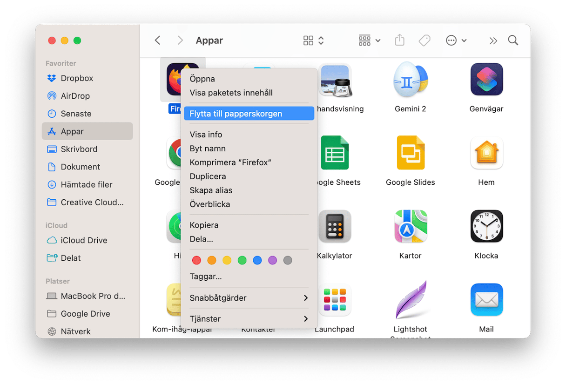Choose Komprimera "Firefox"

[x=249, y=162]
